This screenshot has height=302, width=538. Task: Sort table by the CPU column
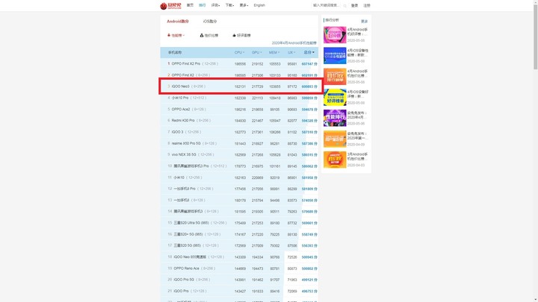click(240, 52)
